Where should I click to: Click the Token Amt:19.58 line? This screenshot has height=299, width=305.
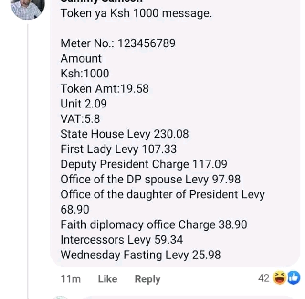click(x=105, y=89)
